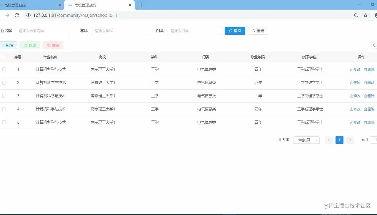Image resolution: width=377 pixels, height=215 pixels.
Task: Click the 重置 reset button
Action: point(258,31)
